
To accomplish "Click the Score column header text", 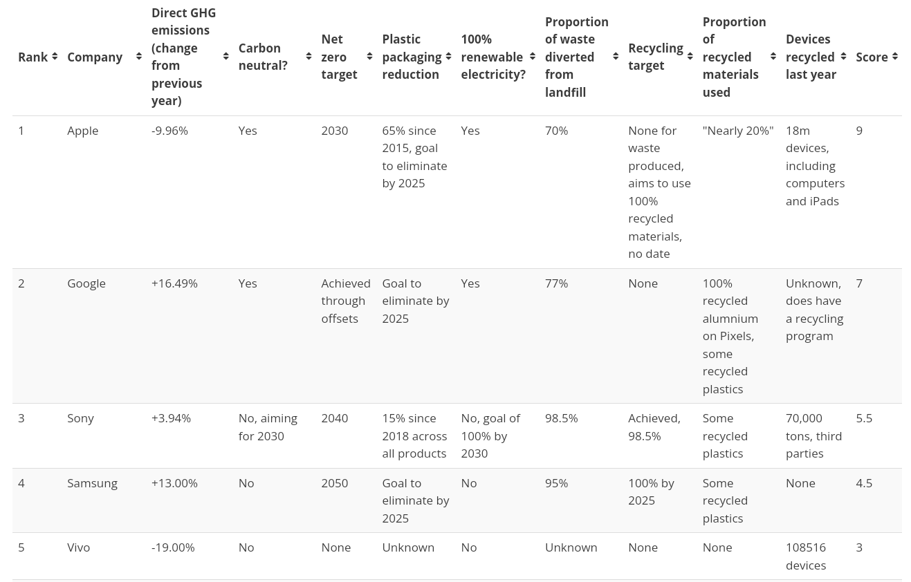I will coord(871,57).
